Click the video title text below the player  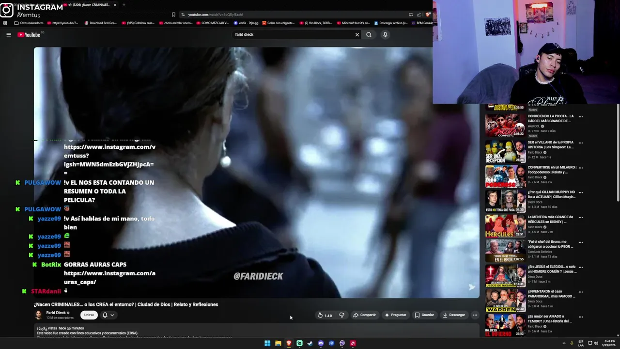(x=126, y=304)
